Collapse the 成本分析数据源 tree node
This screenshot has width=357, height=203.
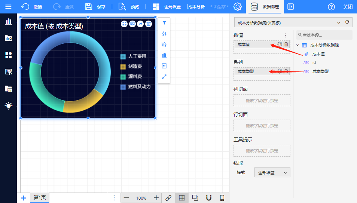[298, 45]
